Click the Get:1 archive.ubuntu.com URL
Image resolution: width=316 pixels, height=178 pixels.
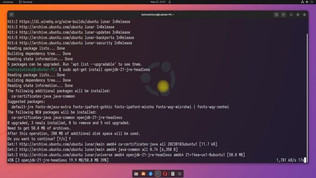51,144
